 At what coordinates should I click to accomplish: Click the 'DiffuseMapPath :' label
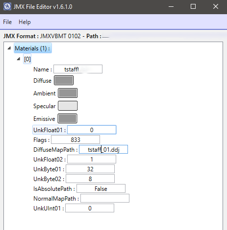[x=55, y=150]
